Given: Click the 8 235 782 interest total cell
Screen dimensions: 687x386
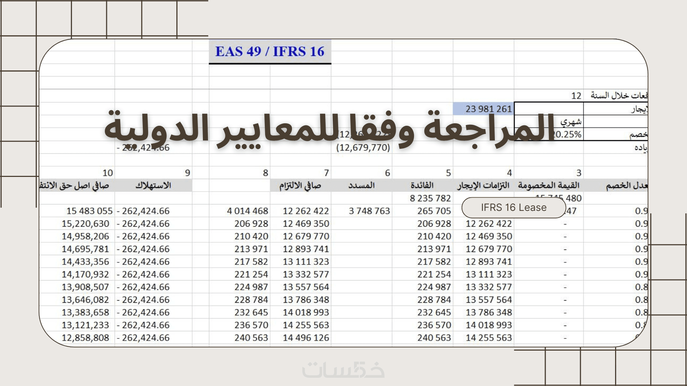Looking at the screenshot, I should click(x=430, y=198).
